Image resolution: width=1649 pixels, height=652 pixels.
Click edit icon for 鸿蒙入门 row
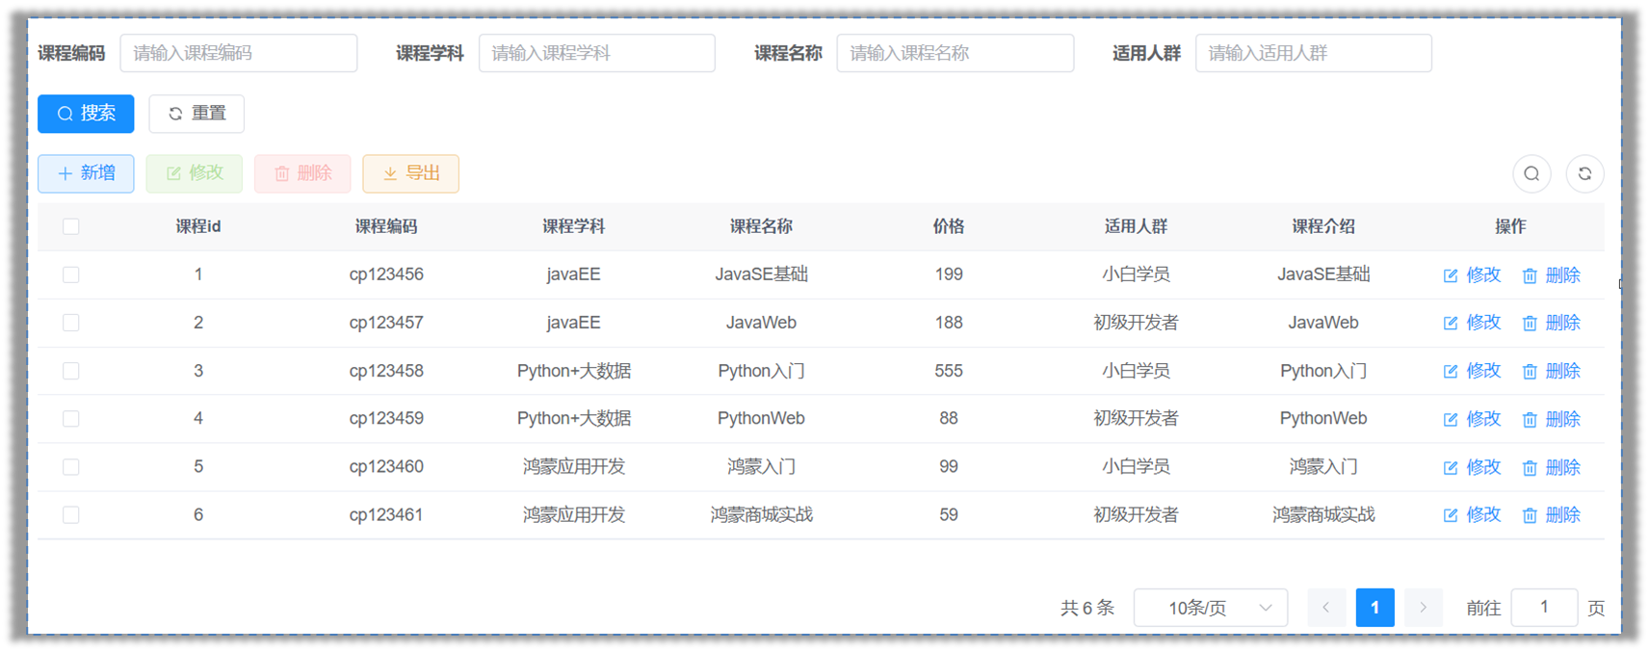1451,468
